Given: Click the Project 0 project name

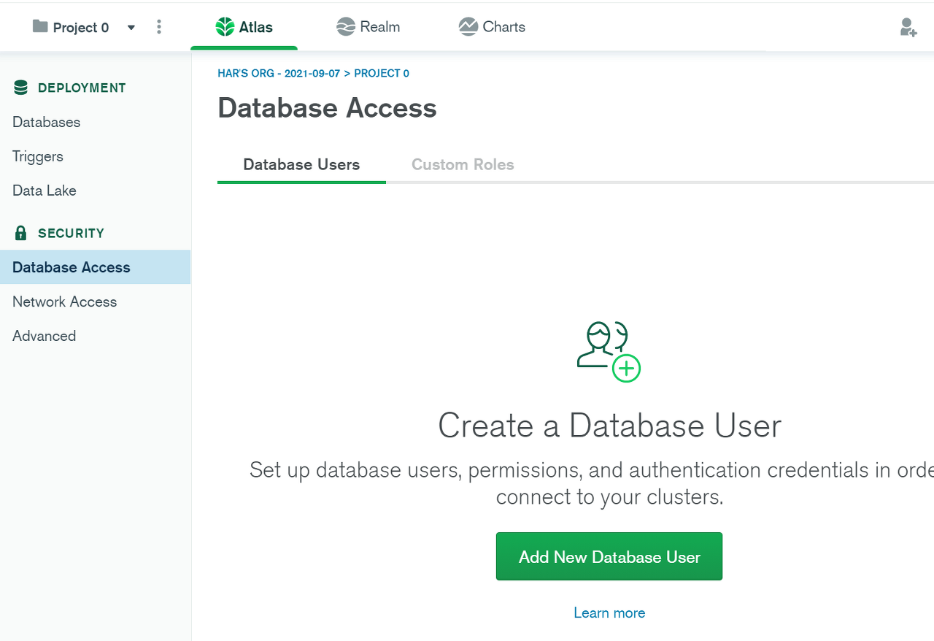Looking at the screenshot, I should [81, 28].
